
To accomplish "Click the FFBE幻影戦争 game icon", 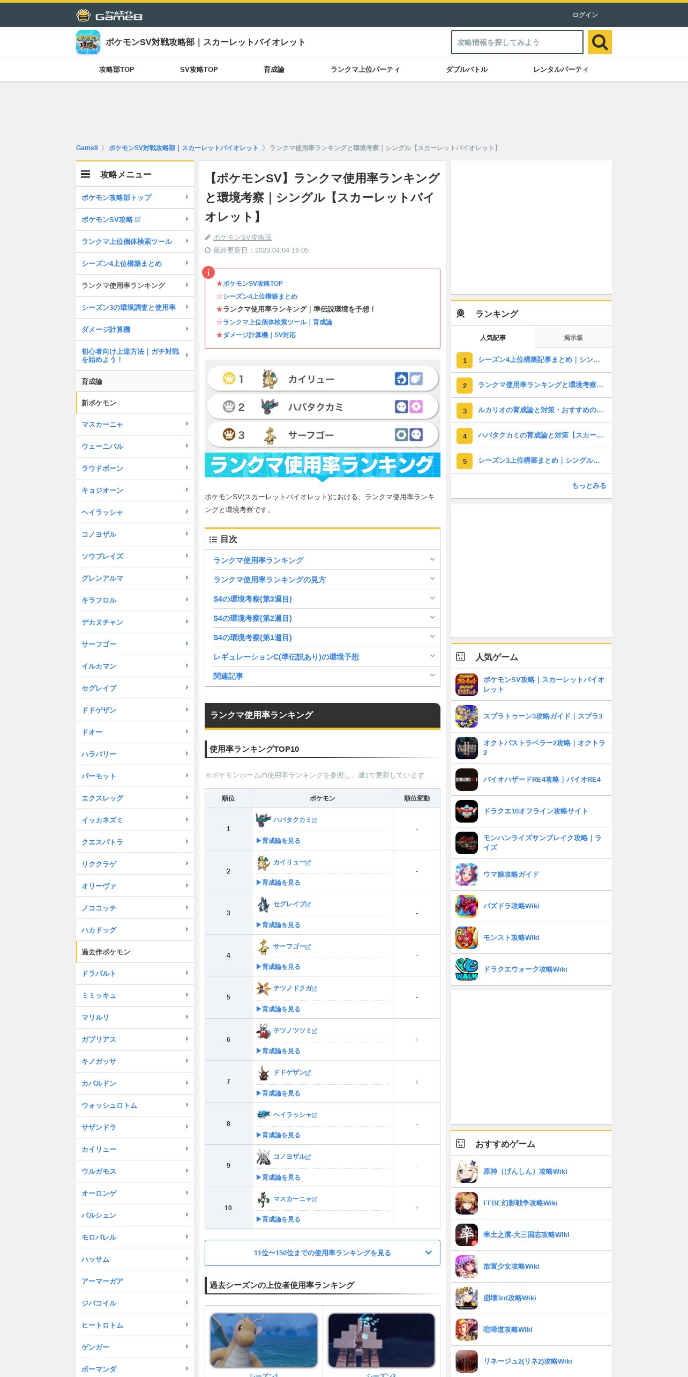I will (467, 1203).
